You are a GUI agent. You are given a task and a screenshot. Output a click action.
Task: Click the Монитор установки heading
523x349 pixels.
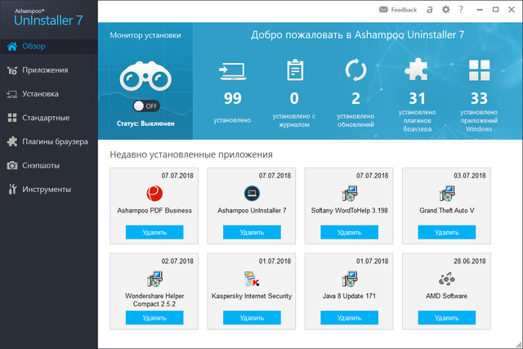pos(145,35)
